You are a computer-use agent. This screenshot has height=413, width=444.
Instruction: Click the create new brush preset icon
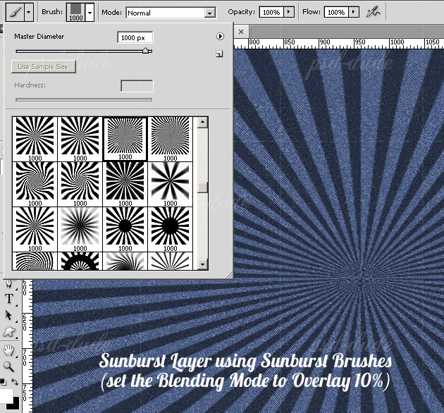219,54
